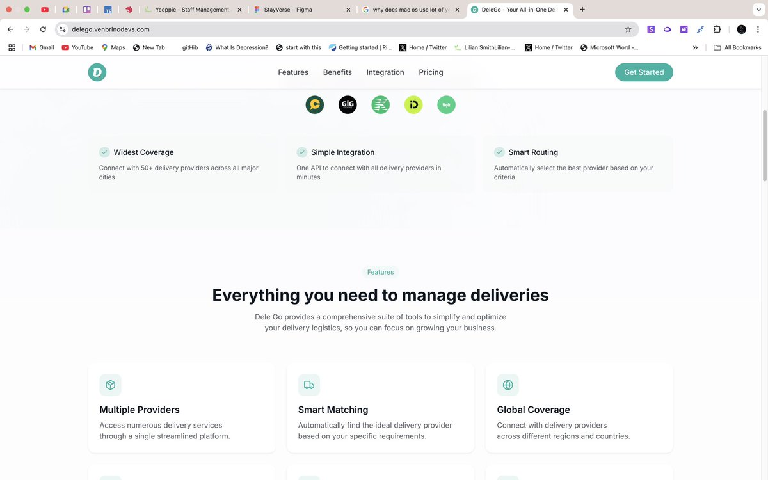Click the 'Smart Matching' card heading
The image size is (768, 480).
(333, 410)
